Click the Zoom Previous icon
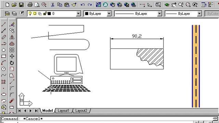219x123 pixels. coord(195,5)
